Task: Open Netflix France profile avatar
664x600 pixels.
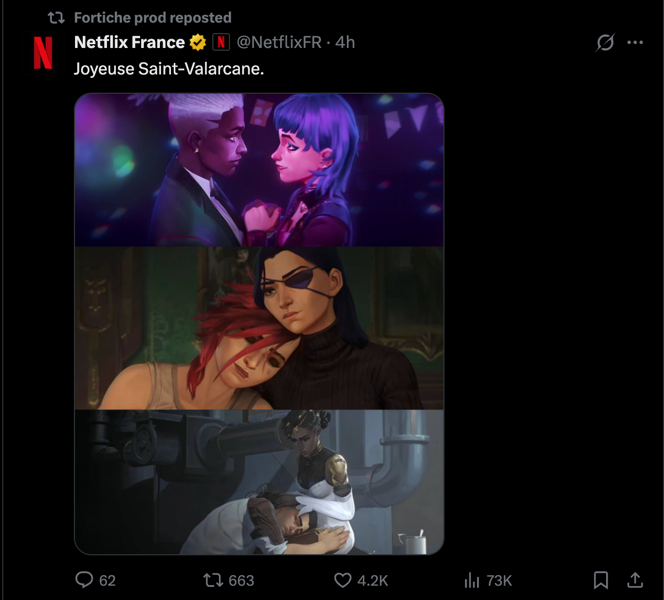Action: point(43,53)
